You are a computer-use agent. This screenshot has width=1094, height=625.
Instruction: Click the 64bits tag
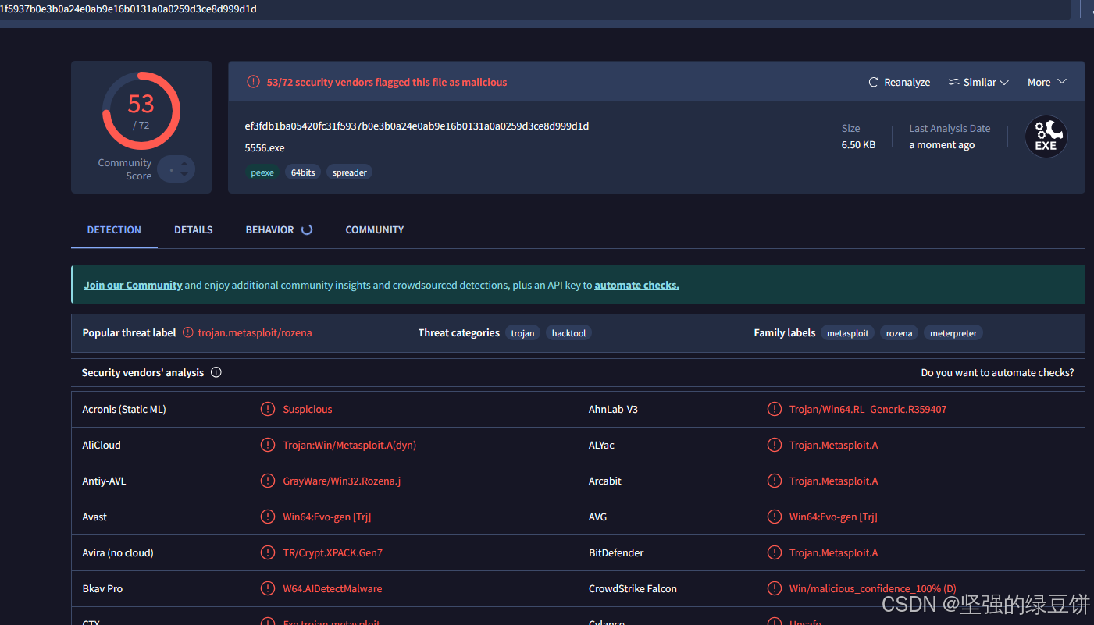point(303,172)
